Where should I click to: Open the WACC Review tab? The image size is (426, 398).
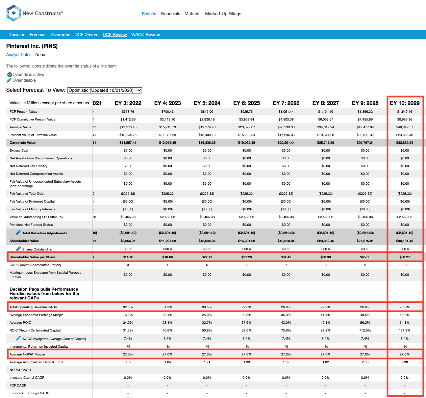(146, 34)
